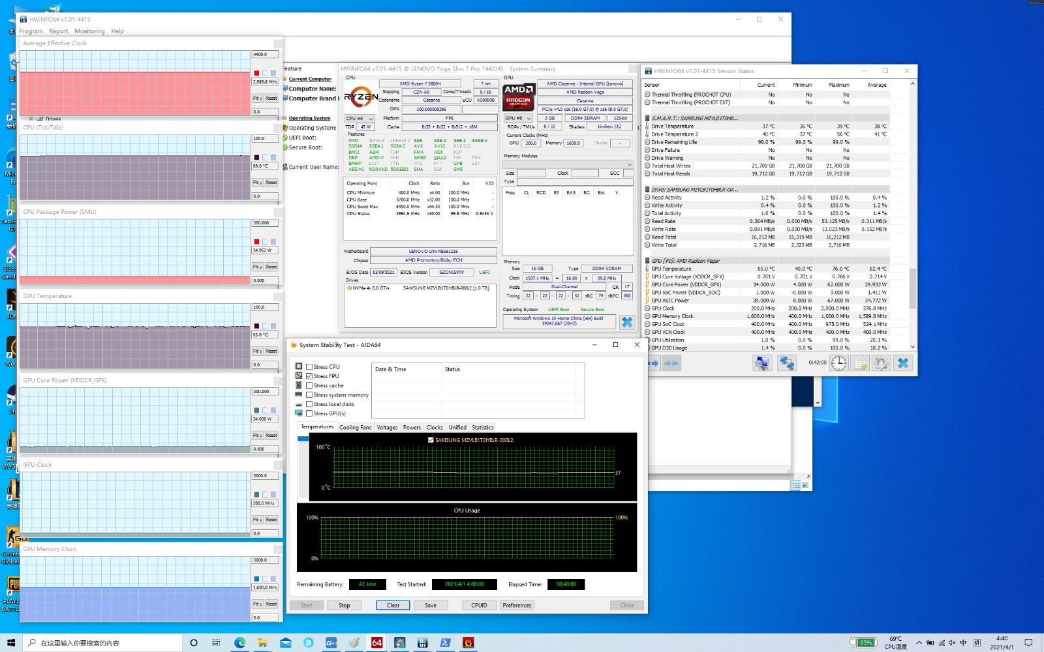This screenshot has height=652, width=1044.
Task: Open the Windows Start menu
Action: [x=10, y=643]
